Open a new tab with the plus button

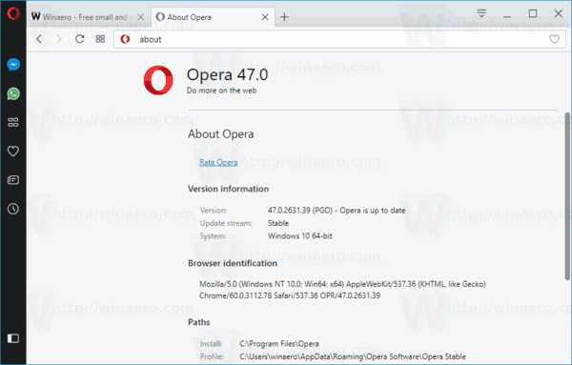click(284, 17)
